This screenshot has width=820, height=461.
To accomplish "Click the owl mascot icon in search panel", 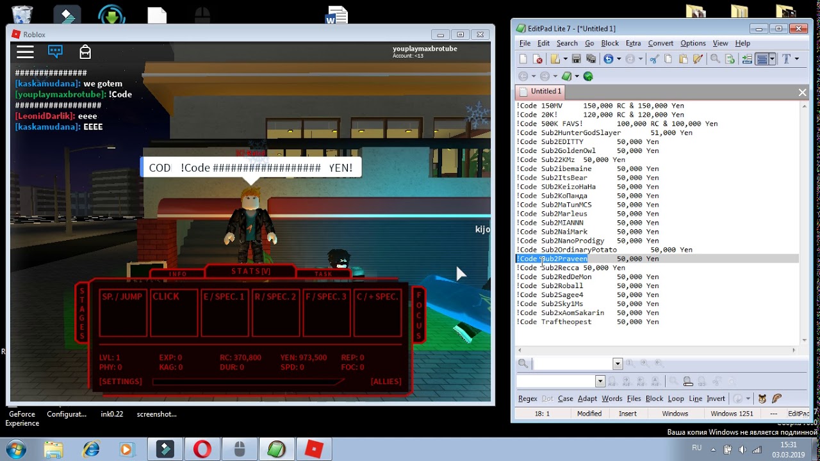I will point(762,398).
